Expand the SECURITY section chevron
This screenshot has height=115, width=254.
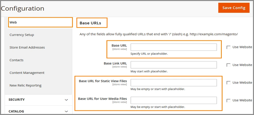point(66,100)
